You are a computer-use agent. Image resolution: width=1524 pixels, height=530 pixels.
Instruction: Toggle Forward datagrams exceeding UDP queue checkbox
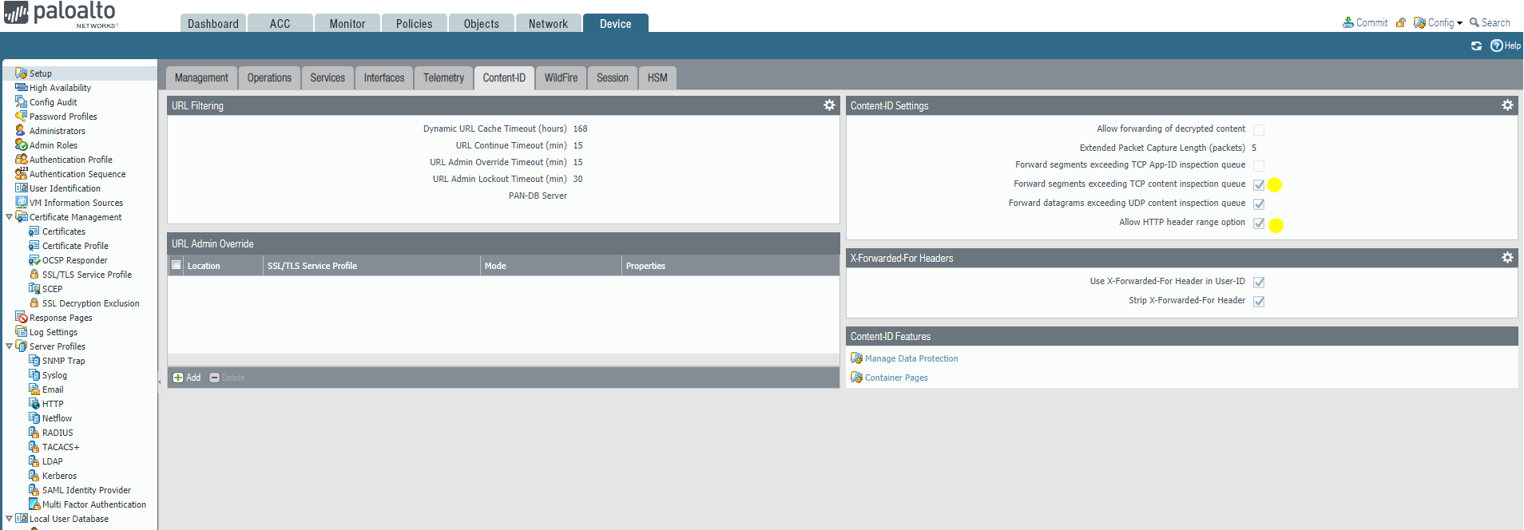1259,204
